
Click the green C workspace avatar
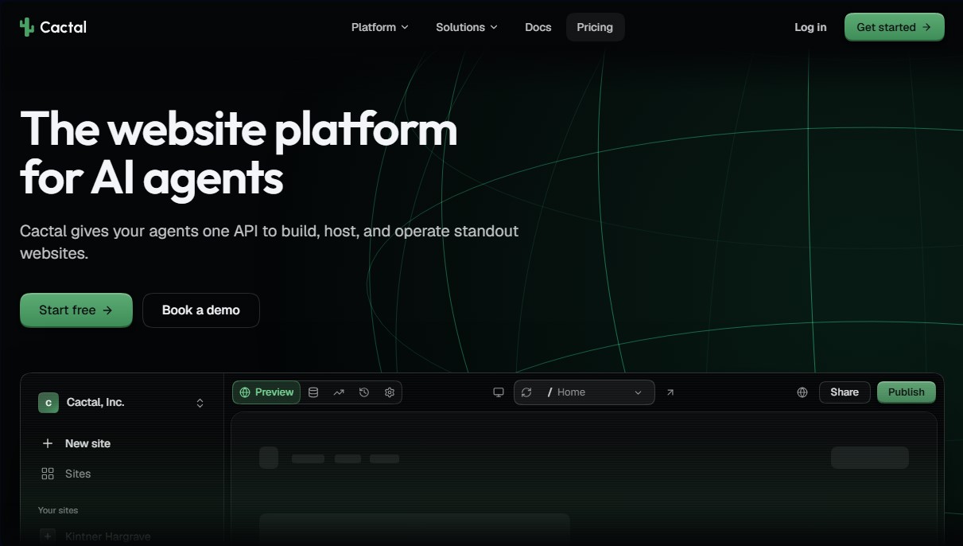[x=49, y=403]
